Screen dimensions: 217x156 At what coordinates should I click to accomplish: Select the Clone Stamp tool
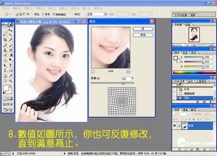pos(5,50)
